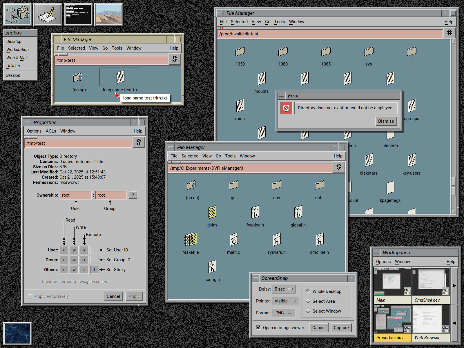Click the ownership User name field
The height and width of the screenshot is (348, 464).
tap(76, 195)
